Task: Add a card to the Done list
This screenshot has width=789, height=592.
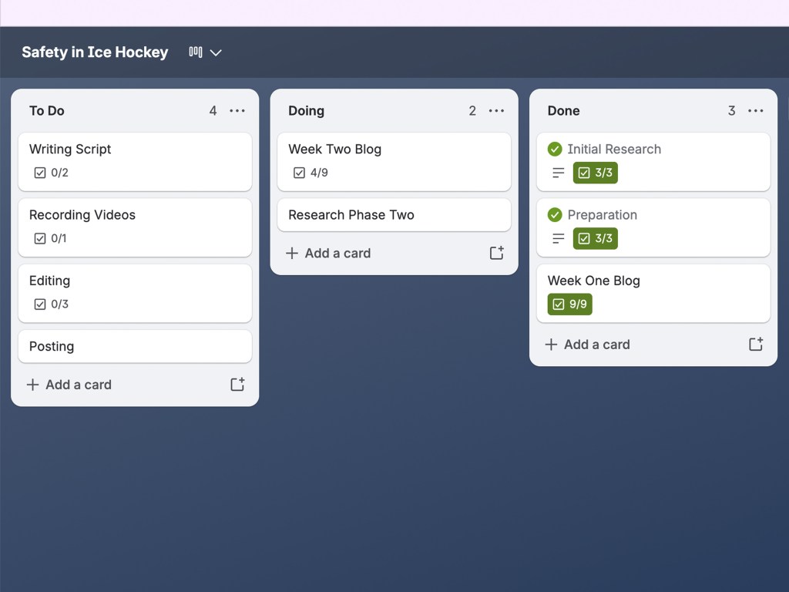Action: point(588,345)
